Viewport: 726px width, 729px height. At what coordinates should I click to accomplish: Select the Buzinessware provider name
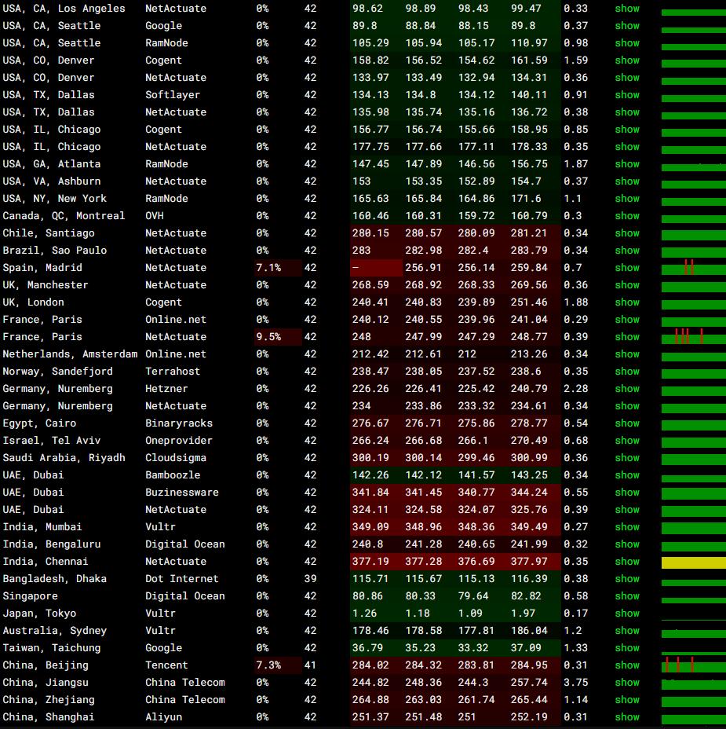tap(182, 493)
